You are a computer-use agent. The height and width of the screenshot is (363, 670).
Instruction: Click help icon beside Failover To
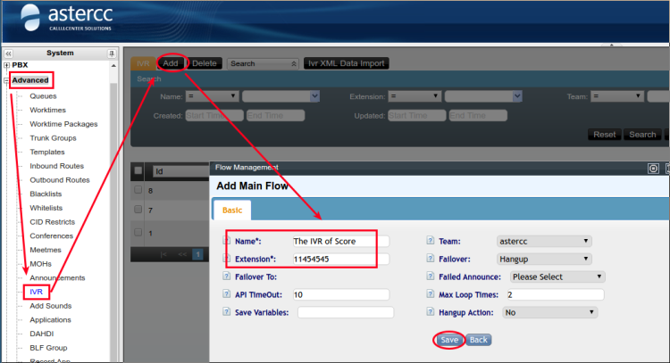click(225, 276)
